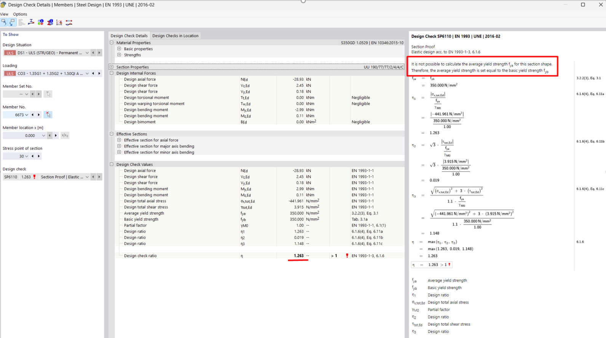The height and width of the screenshot is (338, 606).
Task: Expand the Basic properties node
Action: (x=119, y=49)
